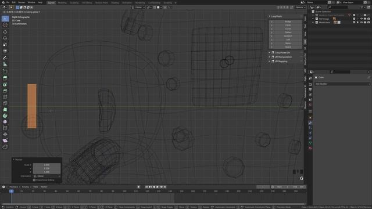This screenshot has height=209, width=372.
Task: Adjust the Scale X value field
Action: pos(46,165)
